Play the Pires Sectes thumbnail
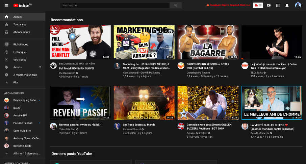Image resolution: width=306 pixels, height=164 pixels. coord(144,103)
